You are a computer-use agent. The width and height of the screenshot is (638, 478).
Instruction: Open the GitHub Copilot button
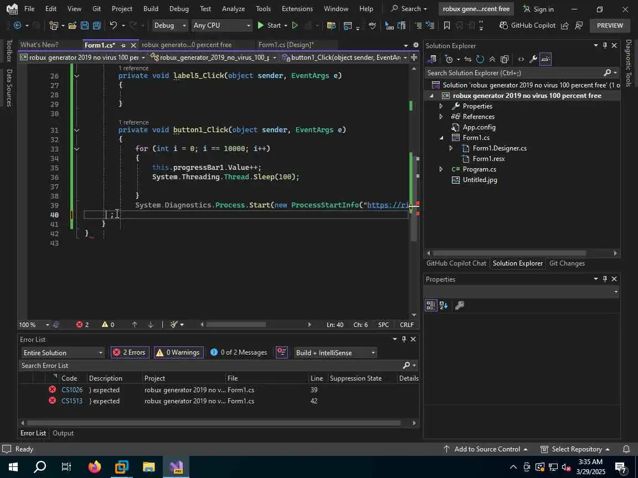pos(527,25)
